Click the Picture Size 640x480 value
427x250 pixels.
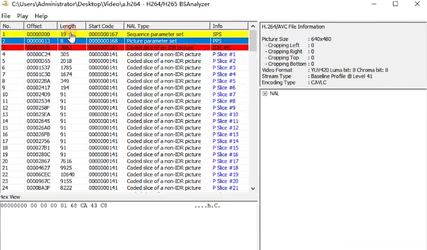pos(321,39)
